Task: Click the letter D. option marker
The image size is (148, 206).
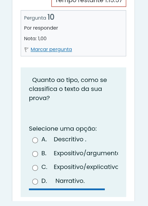Action: pyautogui.click(x=44, y=181)
